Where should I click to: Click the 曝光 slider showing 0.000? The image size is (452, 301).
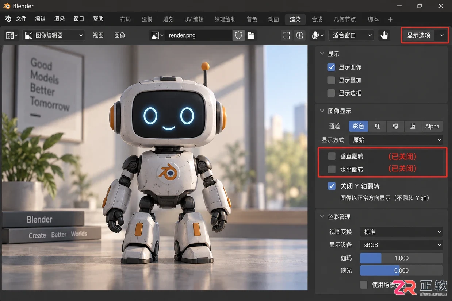(401, 270)
